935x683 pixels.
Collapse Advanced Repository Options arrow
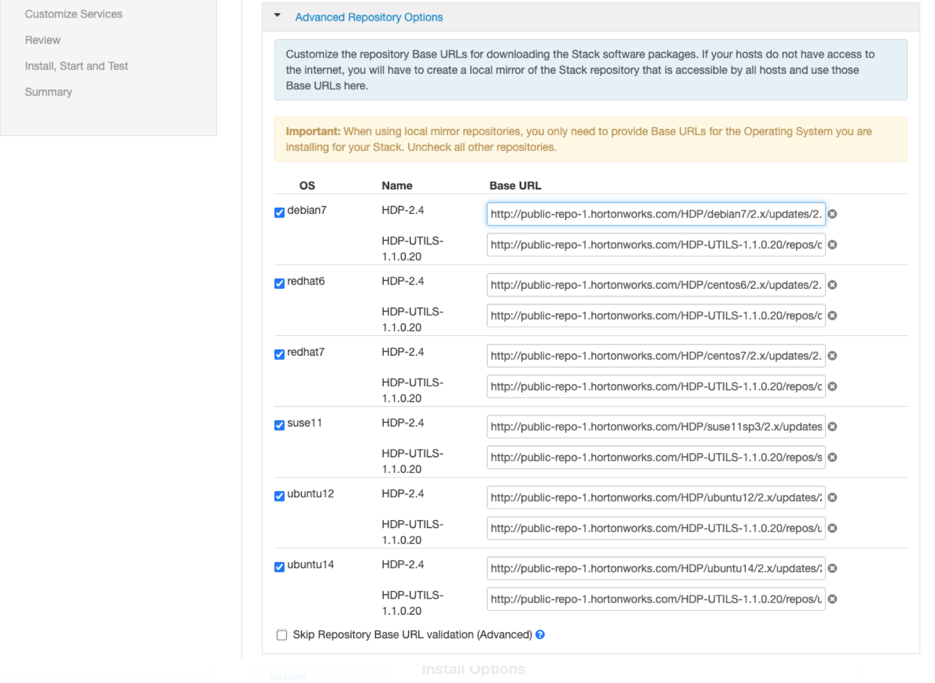277,15
